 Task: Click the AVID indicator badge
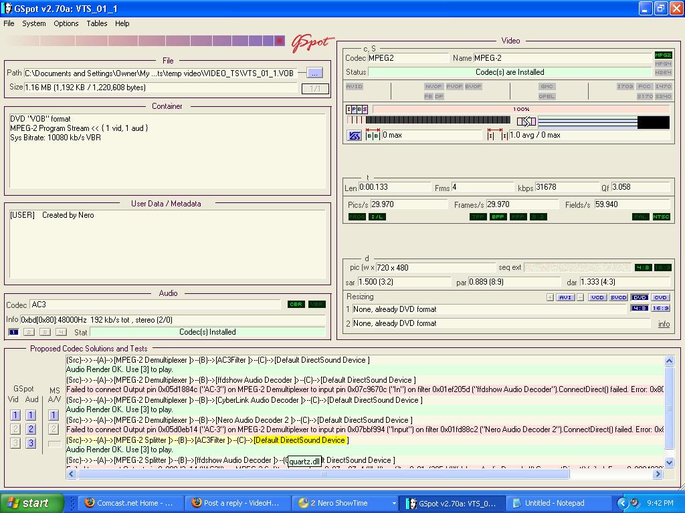coord(355,86)
